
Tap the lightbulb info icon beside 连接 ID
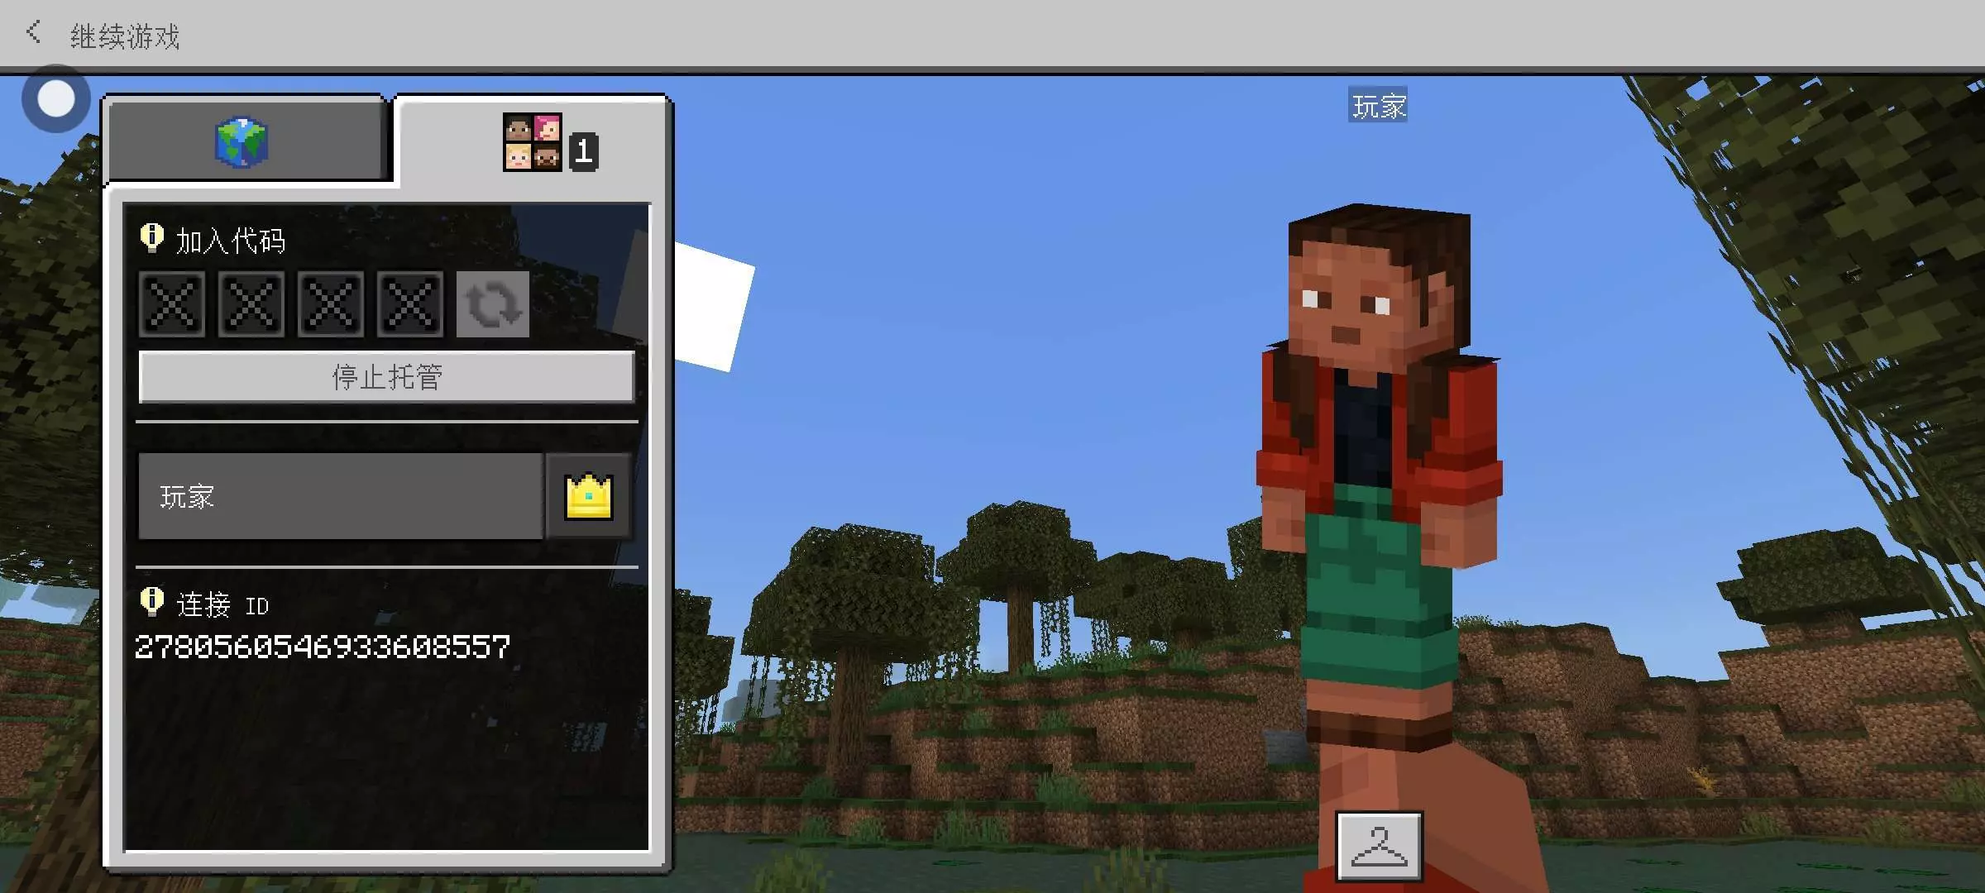pos(152,602)
